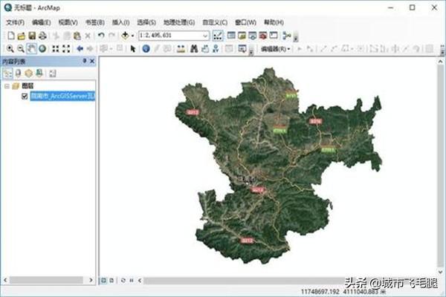446x297 pixels.
Task: Save the map with floppy disk icon
Action: [32, 36]
